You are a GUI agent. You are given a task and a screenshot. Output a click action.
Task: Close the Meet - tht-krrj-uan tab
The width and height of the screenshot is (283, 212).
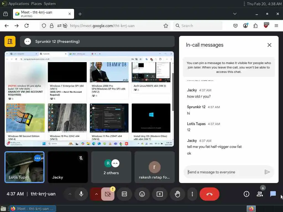coord(70,14)
